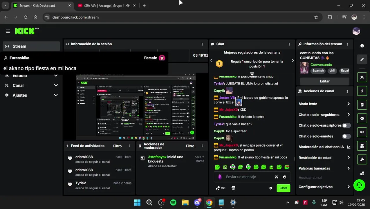The height and width of the screenshot is (209, 370).
Task: Click the pencil edit icon in right sidebar
Action: pyautogui.click(x=362, y=60)
